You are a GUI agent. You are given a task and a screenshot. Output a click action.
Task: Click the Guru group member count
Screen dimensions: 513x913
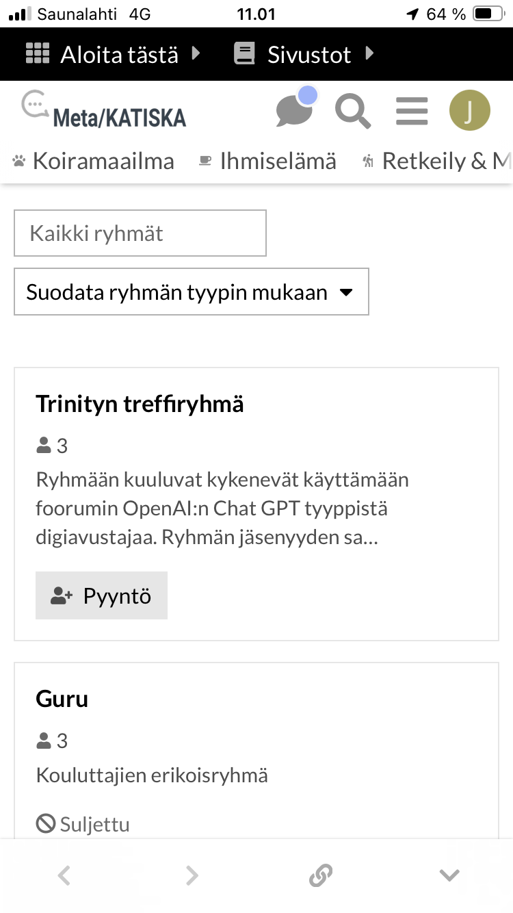[x=52, y=741]
